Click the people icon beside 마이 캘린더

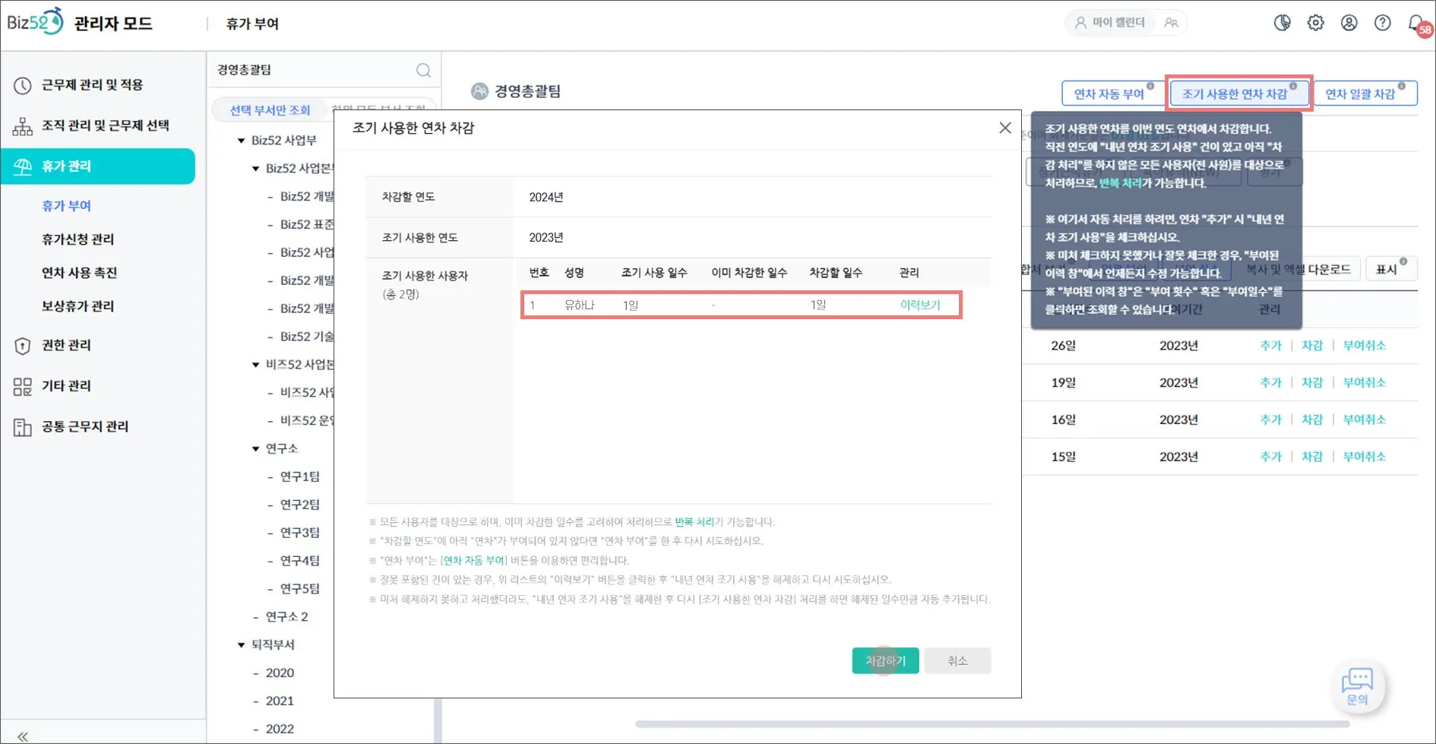(1171, 23)
